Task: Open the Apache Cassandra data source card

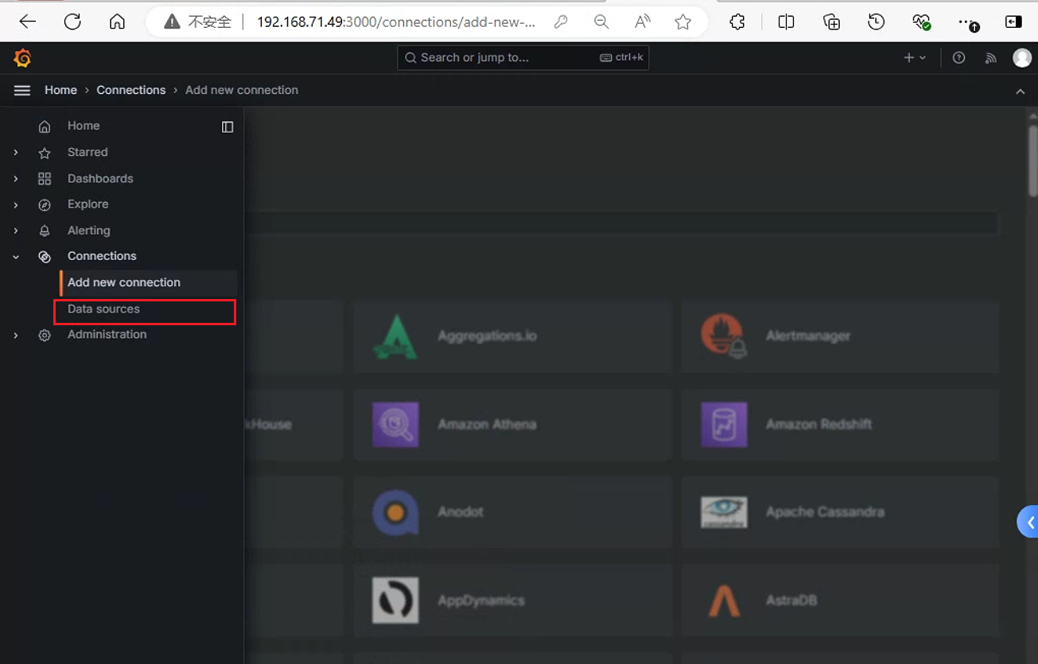Action: (x=840, y=512)
